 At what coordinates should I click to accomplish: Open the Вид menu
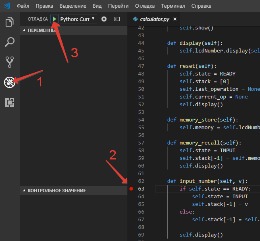(97, 6)
